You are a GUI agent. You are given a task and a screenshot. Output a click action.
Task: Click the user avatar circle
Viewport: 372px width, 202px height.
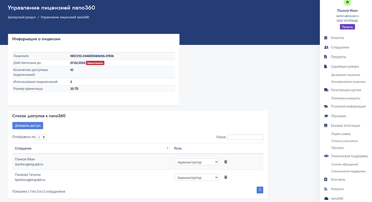(x=347, y=2)
